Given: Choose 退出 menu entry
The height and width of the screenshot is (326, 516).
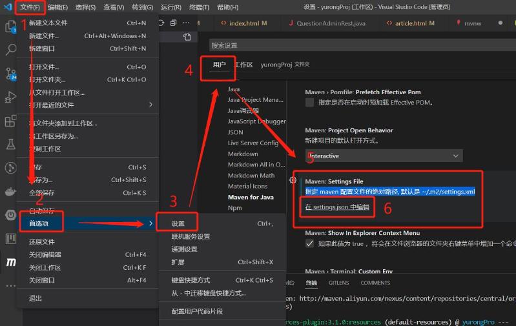Looking at the screenshot, I should click(88, 298).
